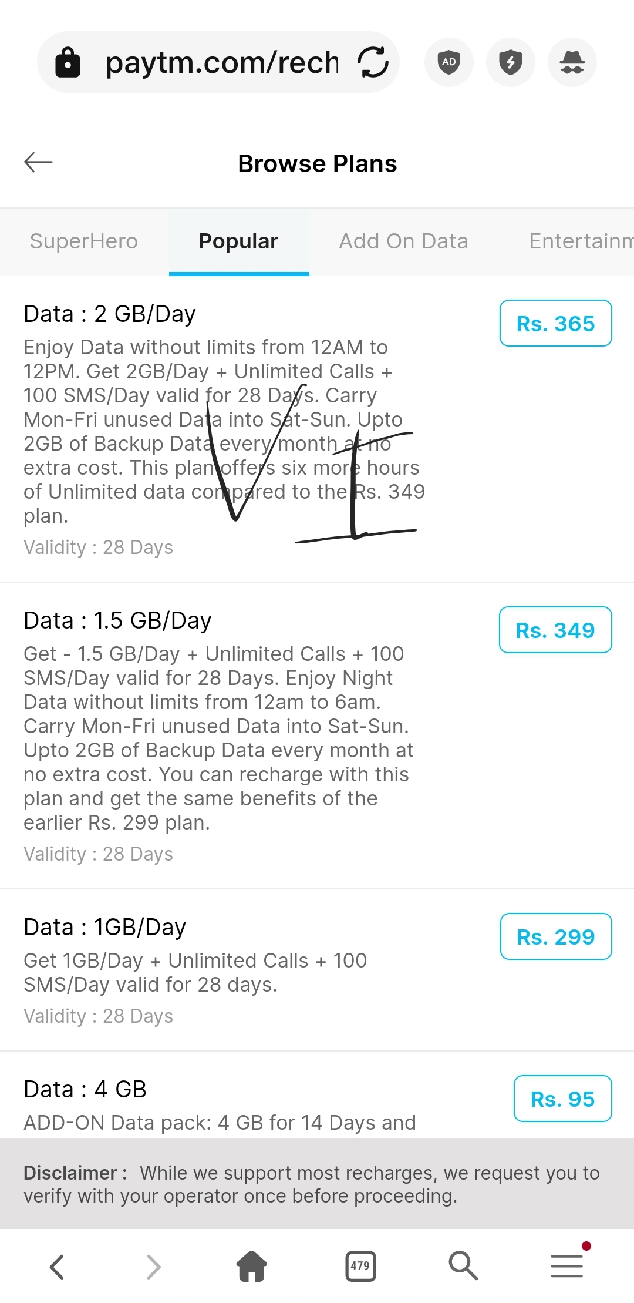
Task: Open the browser home icon
Action: point(252,1265)
